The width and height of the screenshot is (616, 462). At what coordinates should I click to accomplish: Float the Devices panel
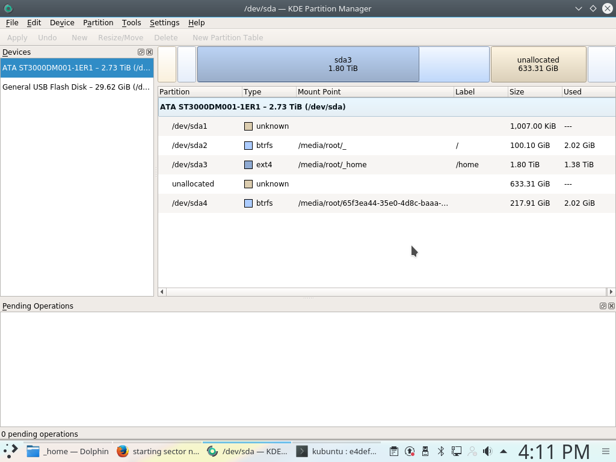(x=141, y=52)
